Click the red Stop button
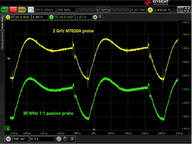This screenshot has width=192, height=144. point(13,10)
